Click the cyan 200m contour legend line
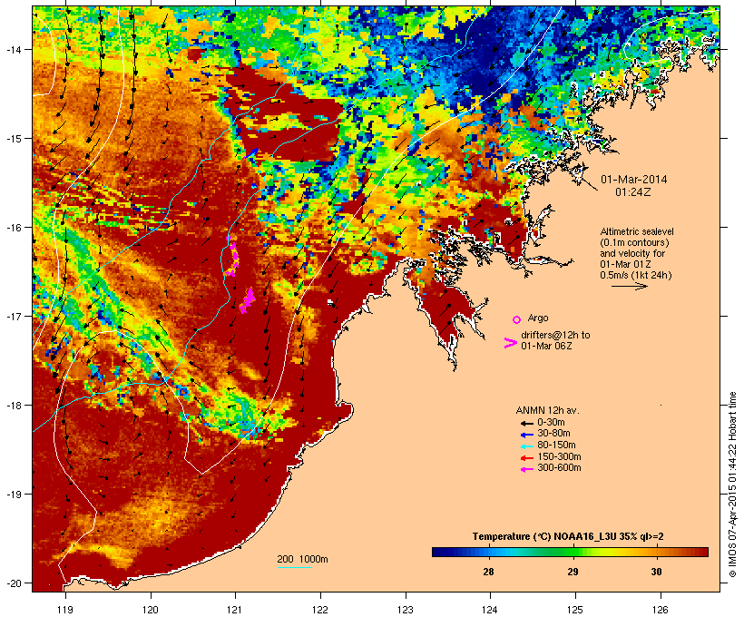Viewport: 744px width, 617px height. 294,567
